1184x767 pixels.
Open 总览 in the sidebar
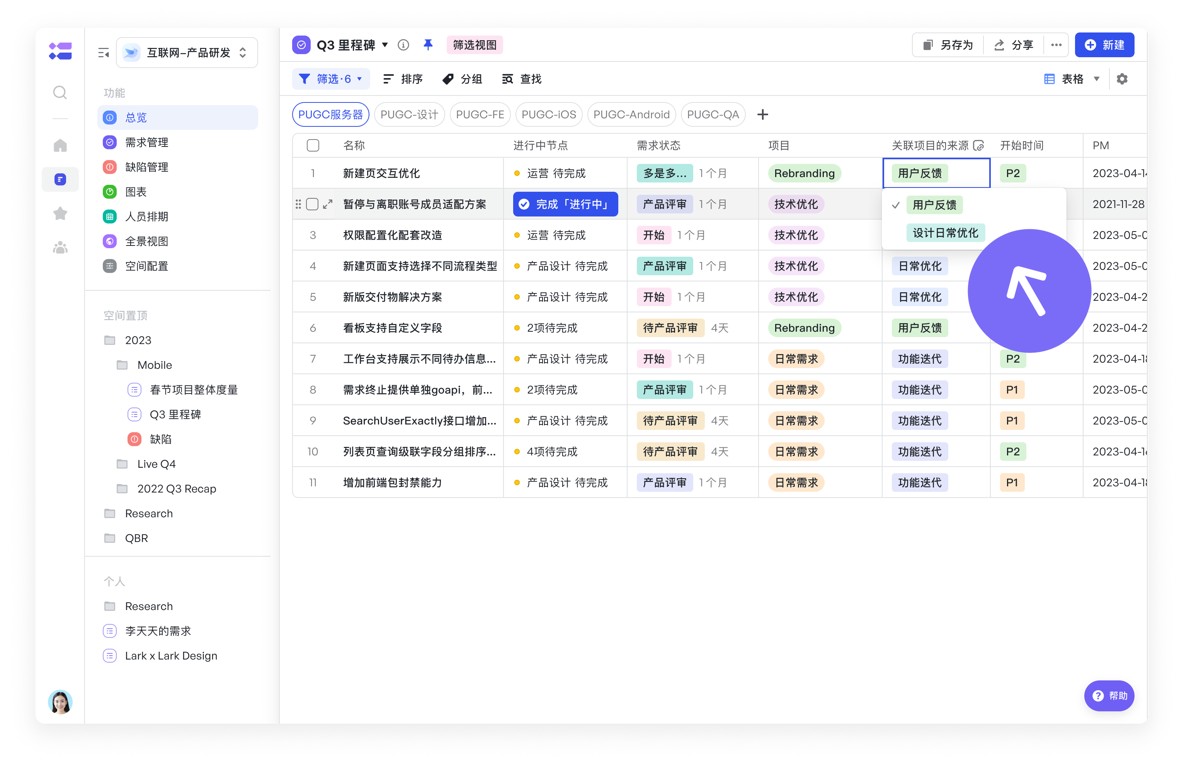click(178, 118)
